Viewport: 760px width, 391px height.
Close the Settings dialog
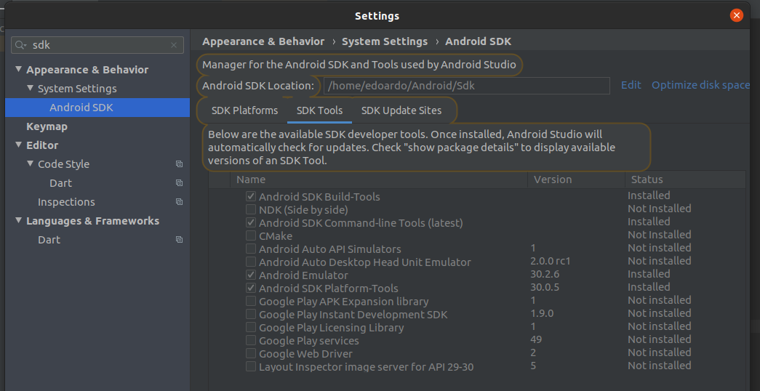pyautogui.click(x=736, y=15)
